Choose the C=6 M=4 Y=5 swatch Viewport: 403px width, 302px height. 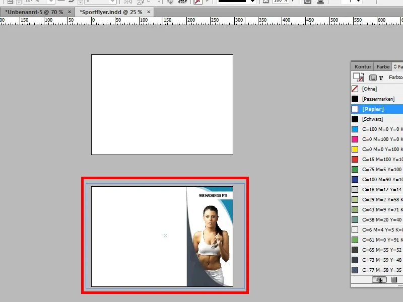[377, 230]
